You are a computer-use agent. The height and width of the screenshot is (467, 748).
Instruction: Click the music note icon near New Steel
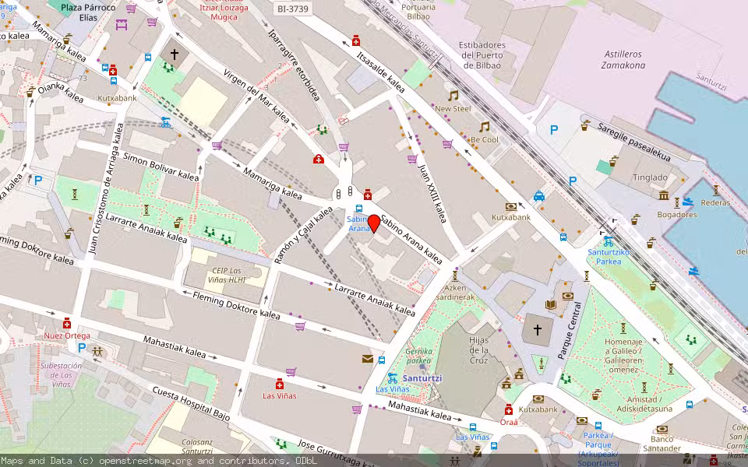click(x=453, y=96)
